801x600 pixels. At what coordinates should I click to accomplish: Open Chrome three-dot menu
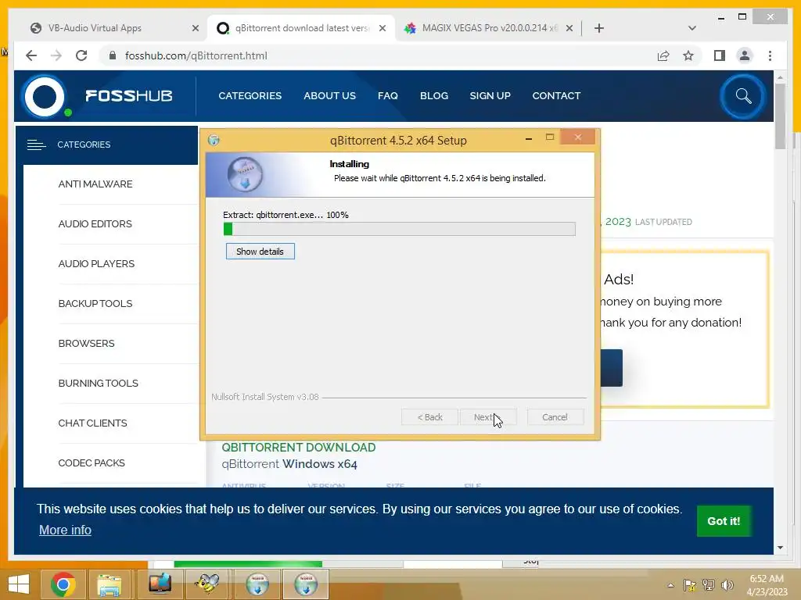pyautogui.click(x=770, y=55)
